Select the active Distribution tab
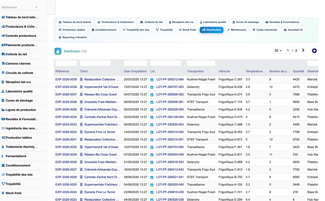This screenshot has width=325, height=201. [212, 30]
